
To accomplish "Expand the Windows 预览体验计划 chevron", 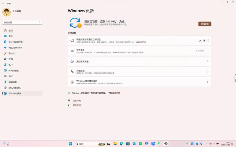I will tap(207, 82).
